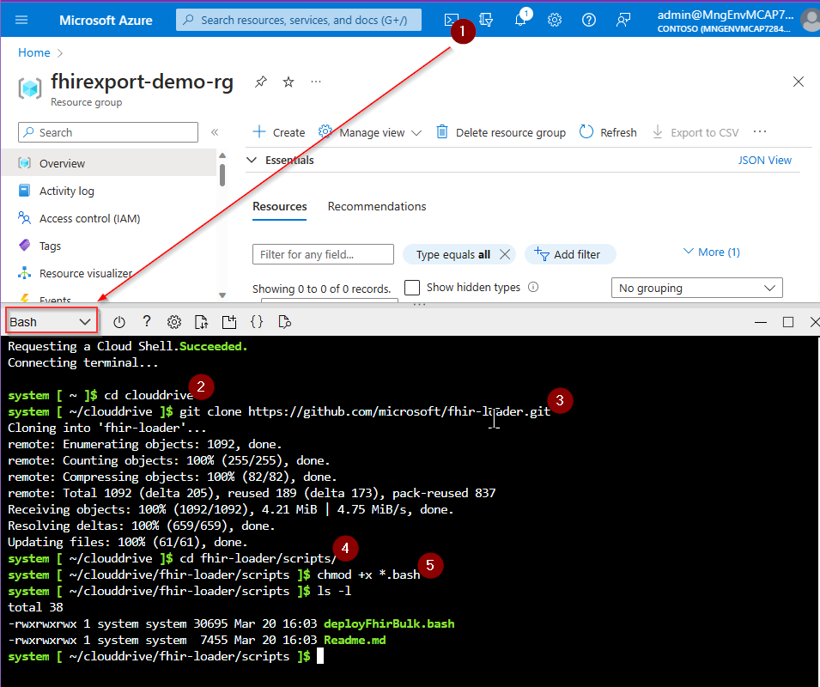The height and width of the screenshot is (687, 820).
Task: Click the Microsoft Azure logo text
Action: point(106,21)
